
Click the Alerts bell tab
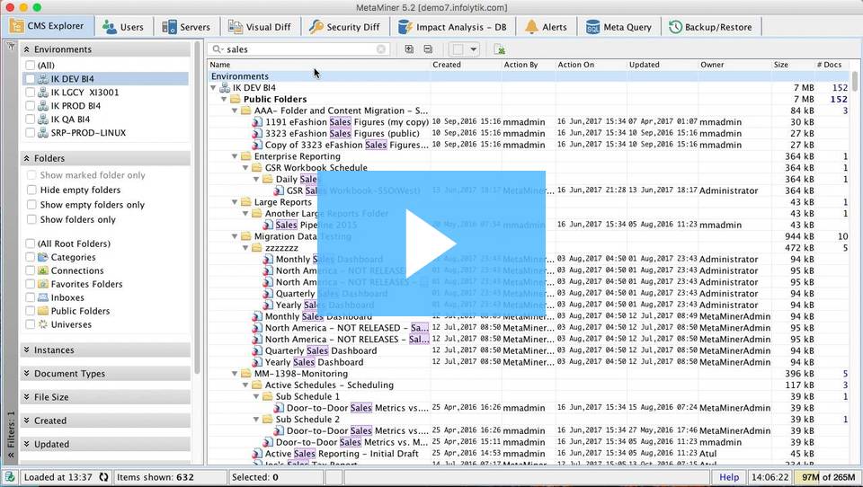(x=546, y=27)
